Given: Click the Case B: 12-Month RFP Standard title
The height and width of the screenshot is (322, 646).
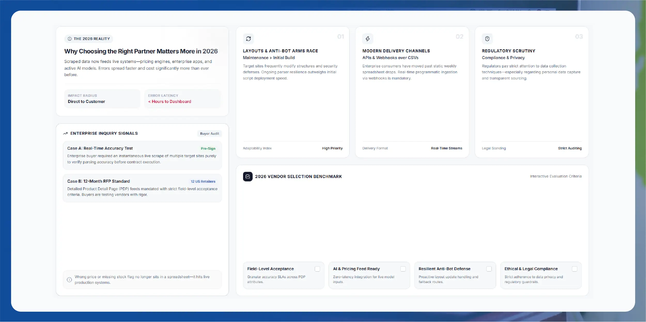Looking at the screenshot, I should [98, 181].
